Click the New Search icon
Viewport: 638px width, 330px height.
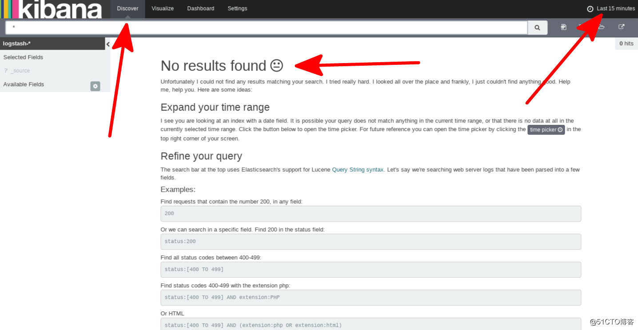[563, 27]
